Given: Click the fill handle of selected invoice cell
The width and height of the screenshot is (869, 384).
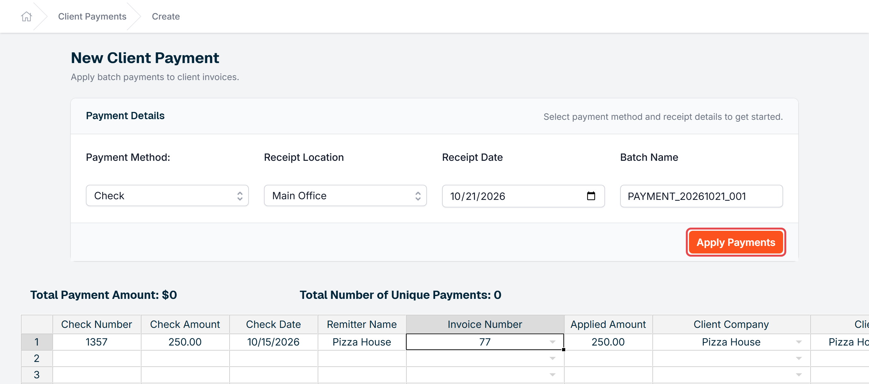Looking at the screenshot, I should click(x=564, y=350).
